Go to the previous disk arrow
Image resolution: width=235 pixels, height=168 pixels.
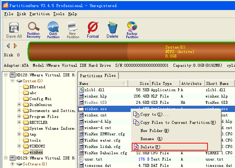click(x=9, y=46)
